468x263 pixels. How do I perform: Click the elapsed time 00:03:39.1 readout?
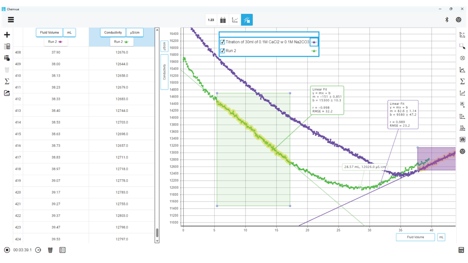pyautogui.click(x=22, y=250)
